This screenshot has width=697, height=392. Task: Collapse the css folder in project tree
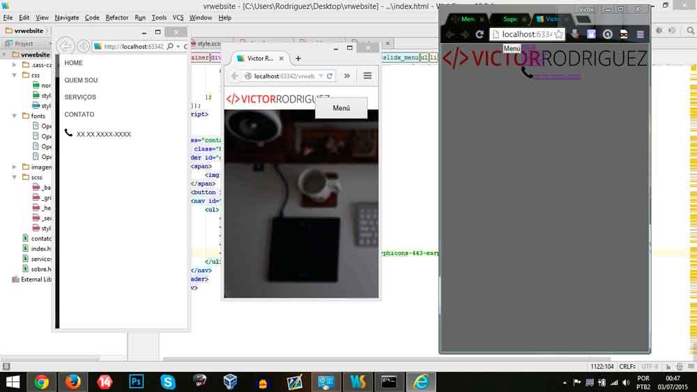coord(15,75)
